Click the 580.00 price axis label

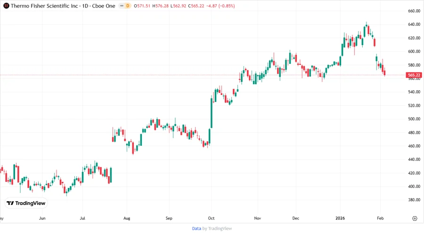pyautogui.click(x=414, y=65)
